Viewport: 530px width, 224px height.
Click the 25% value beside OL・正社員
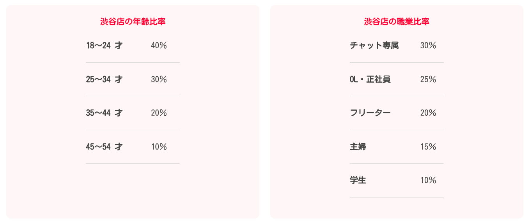428,79
